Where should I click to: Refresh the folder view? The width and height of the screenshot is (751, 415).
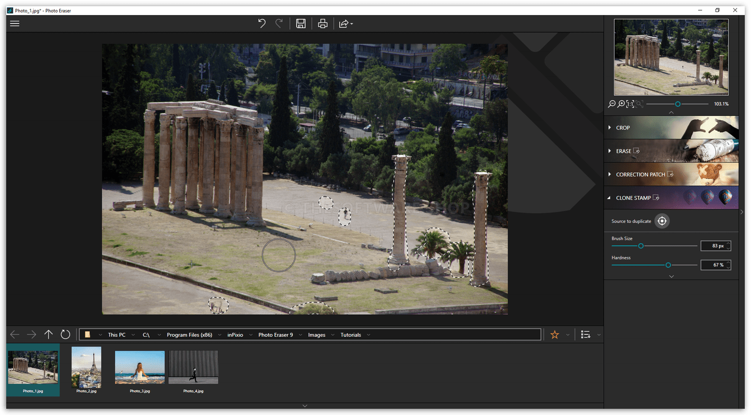click(x=65, y=335)
